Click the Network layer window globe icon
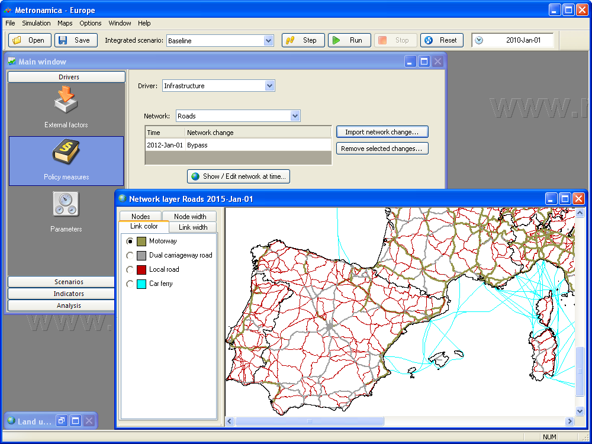Image resolution: width=592 pixels, height=444 pixels. 123,198
